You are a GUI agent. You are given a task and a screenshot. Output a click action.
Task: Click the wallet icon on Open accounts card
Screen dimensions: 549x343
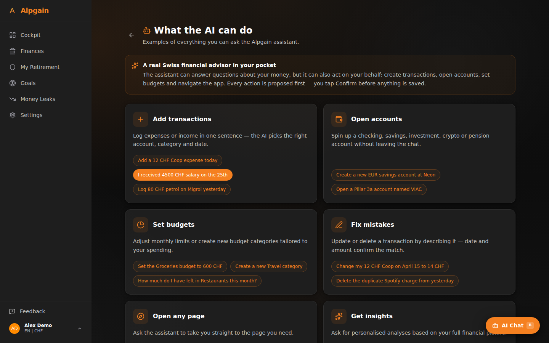point(339,119)
